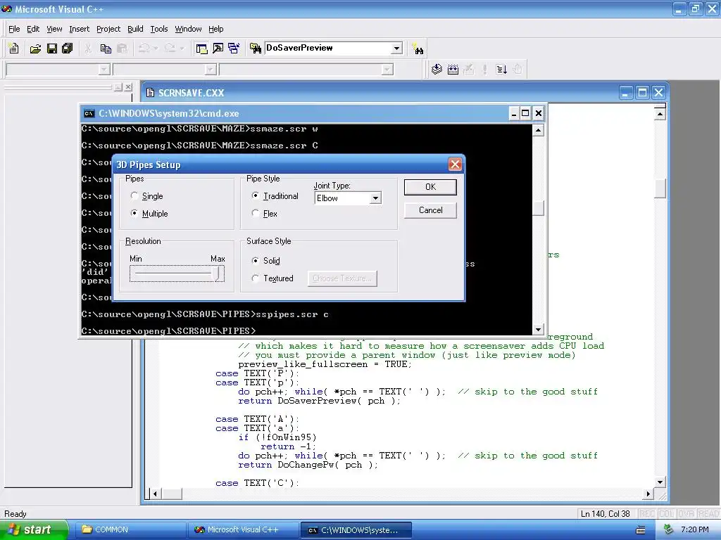This screenshot has width=721, height=540.
Task: Open the Undo history dropdown arrow
Action: (x=156, y=49)
